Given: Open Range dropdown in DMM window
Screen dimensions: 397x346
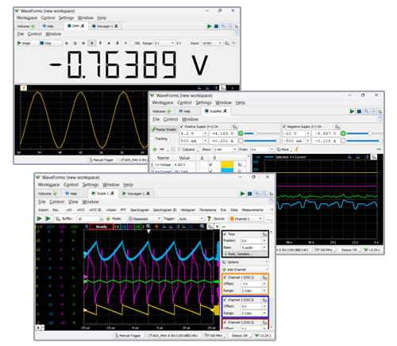Looking at the screenshot, I should tap(164, 43).
